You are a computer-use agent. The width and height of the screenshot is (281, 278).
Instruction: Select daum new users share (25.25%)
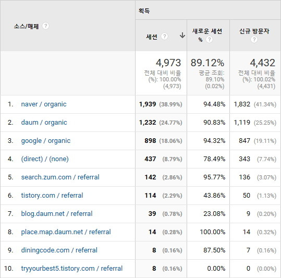click(265, 123)
